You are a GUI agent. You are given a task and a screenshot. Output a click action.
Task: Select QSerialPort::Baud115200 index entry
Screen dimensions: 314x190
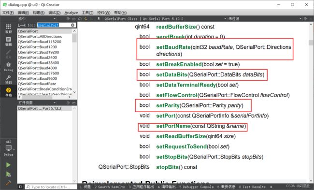coord(44,42)
